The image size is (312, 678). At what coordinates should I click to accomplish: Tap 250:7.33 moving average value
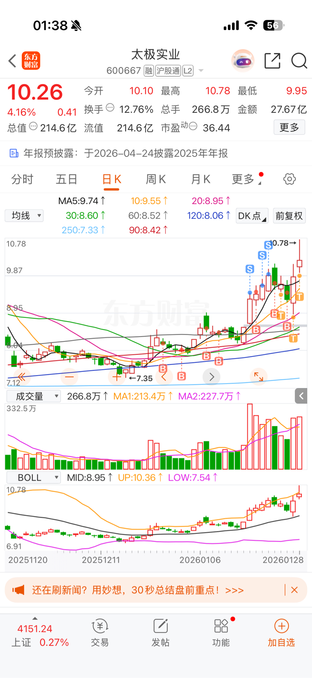[83, 230]
